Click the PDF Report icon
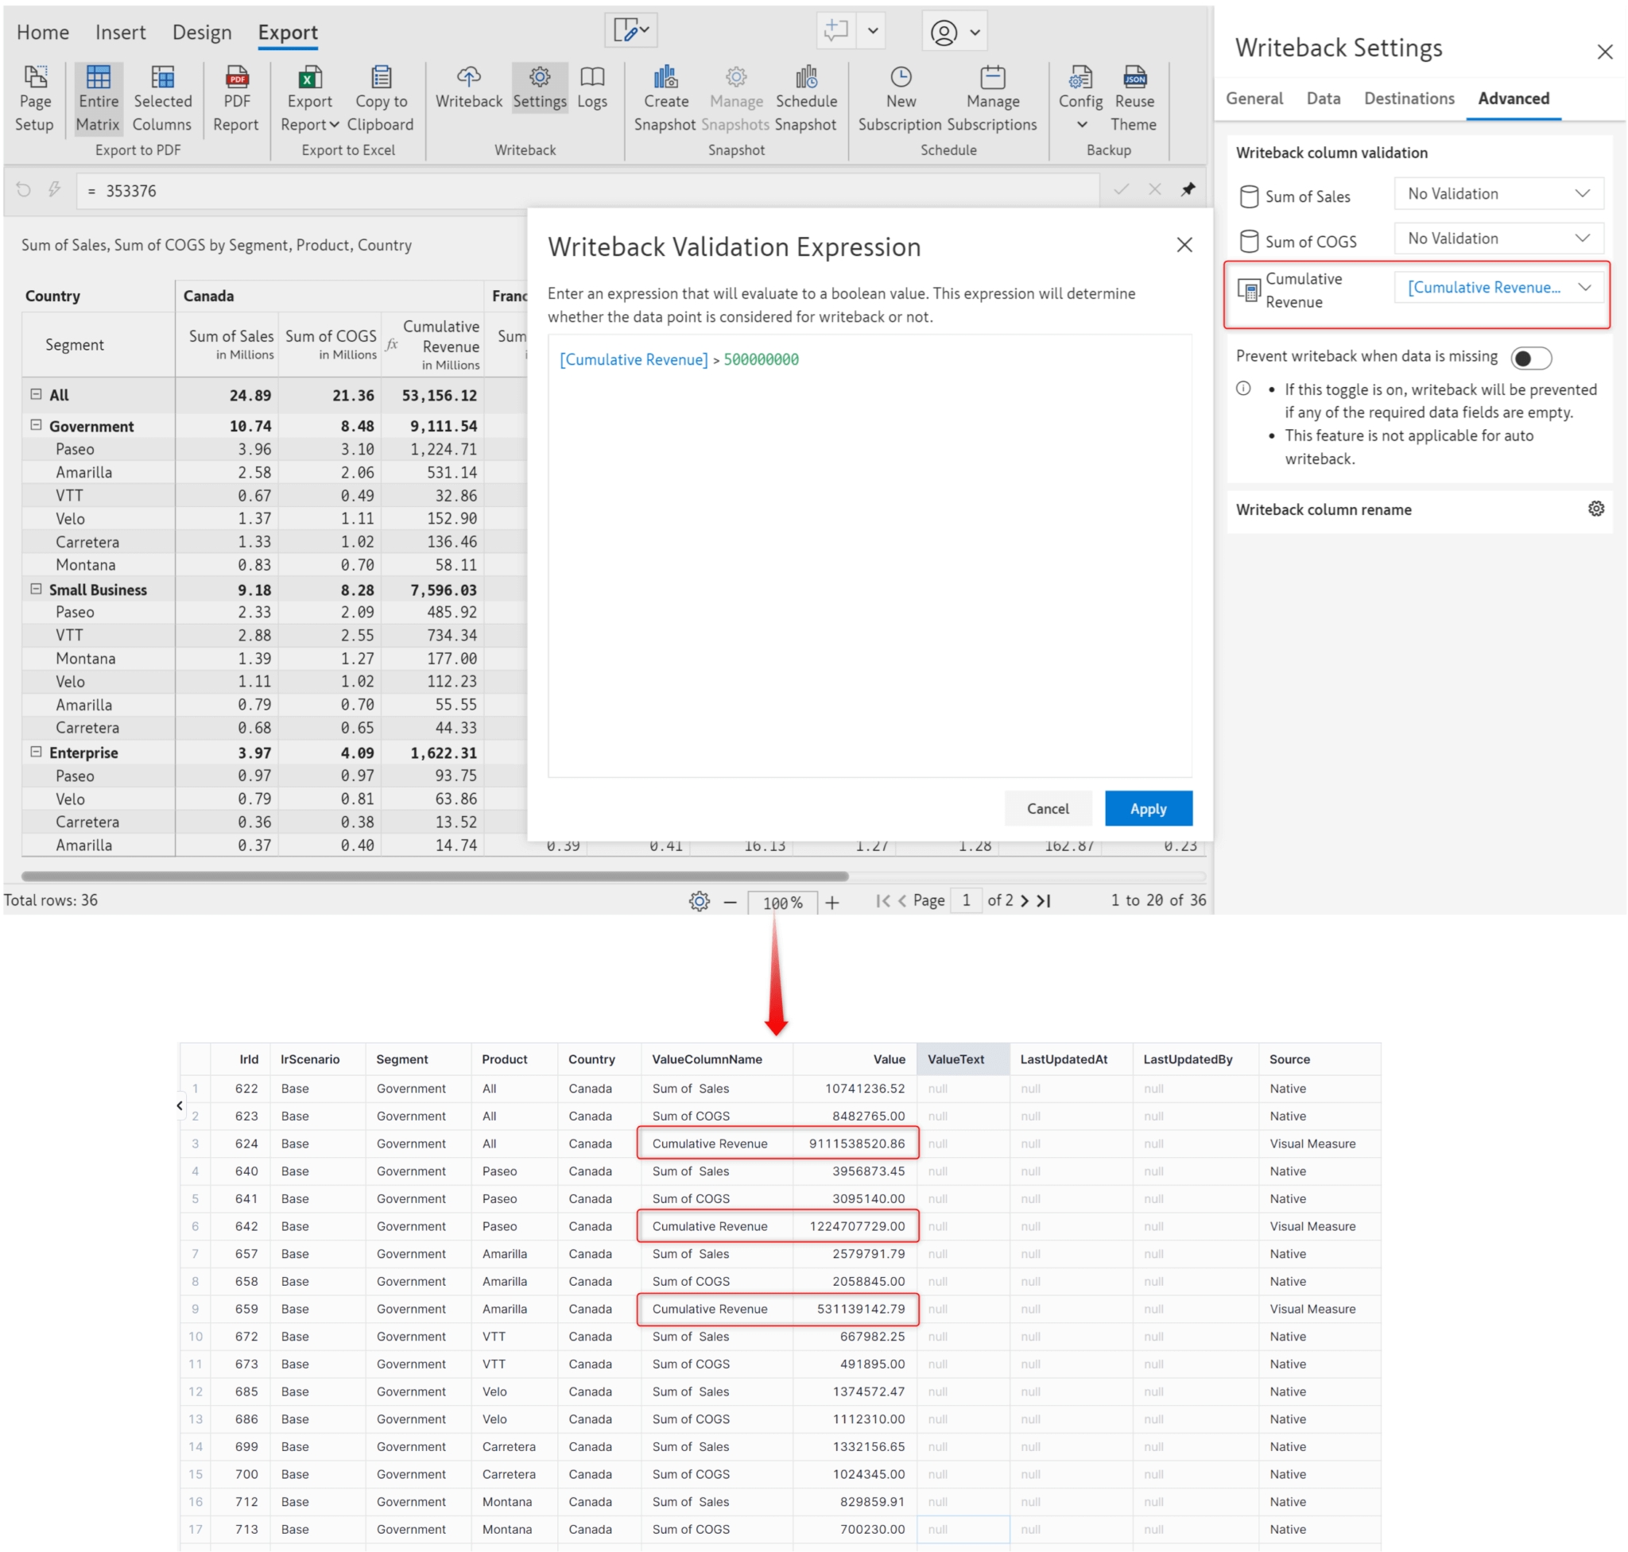The image size is (1628, 1552). tap(236, 79)
